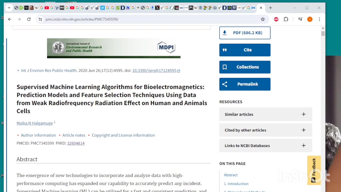Screen dimensions: 341x192
Task: Open the DOI 10.3390/ijerph17124595 link
Action: tap(154, 71)
